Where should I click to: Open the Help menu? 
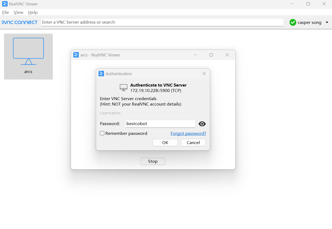click(33, 12)
